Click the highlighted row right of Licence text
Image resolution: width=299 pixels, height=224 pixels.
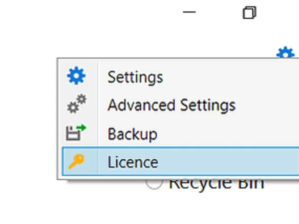[x=232, y=162]
